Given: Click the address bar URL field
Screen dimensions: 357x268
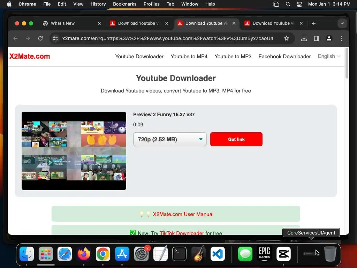Looking at the screenshot, I should coord(168,38).
